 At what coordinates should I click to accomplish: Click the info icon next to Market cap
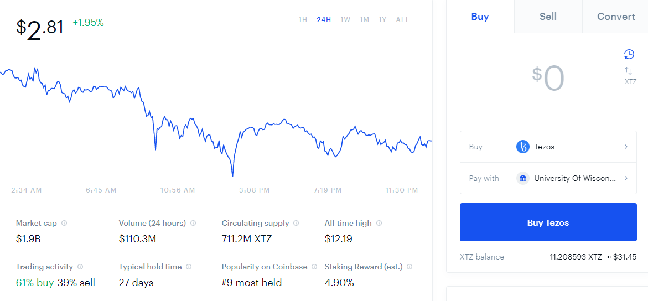coord(64,223)
